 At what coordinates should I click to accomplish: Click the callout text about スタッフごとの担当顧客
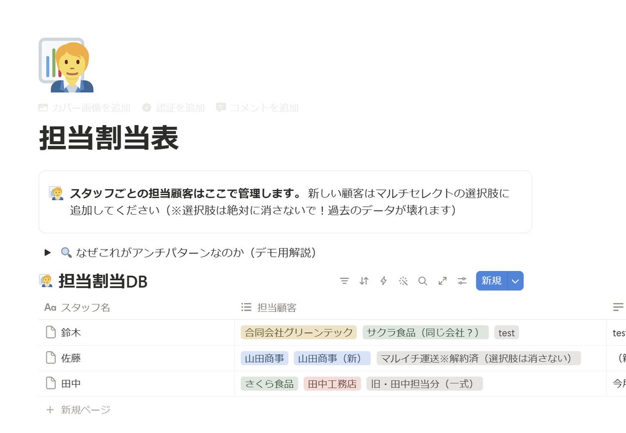tap(290, 202)
